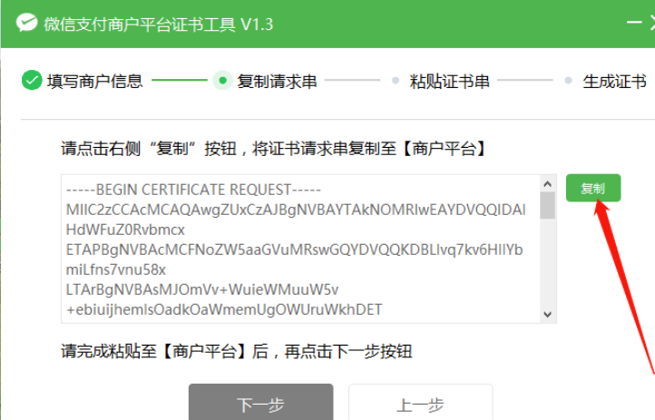Click the title 微信支付商户平台证书工具 V1.3
655x420 pixels.
click(159, 24)
